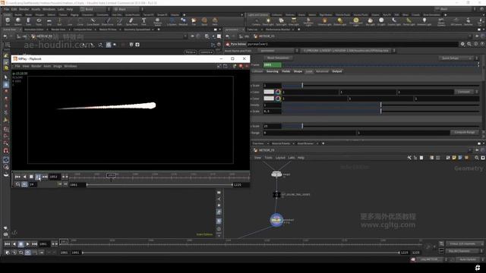
Task: Toggle the real-time playback button in main timeline
Action: (x=27, y=253)
